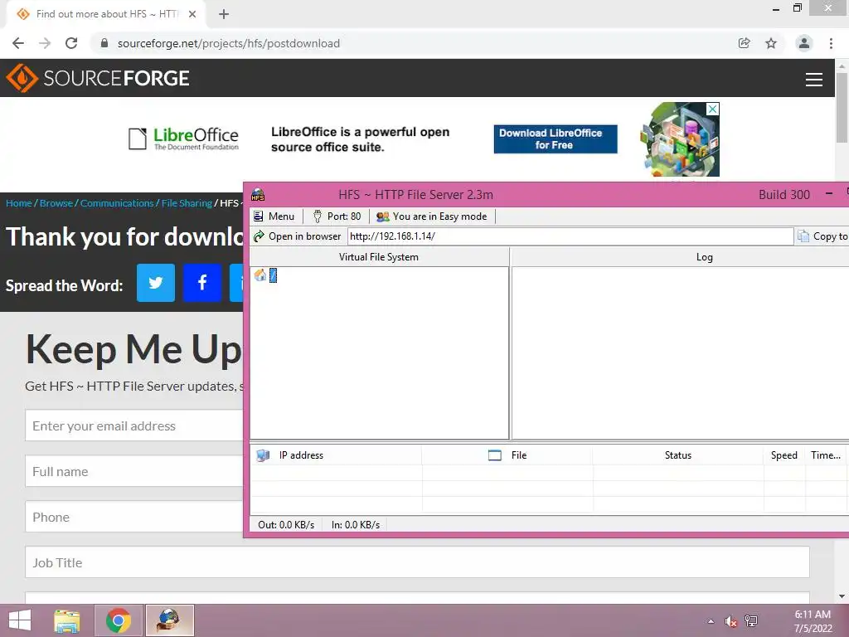Screen dimensions: 849x637
Task: Show hidden system tray icons
Action: click(711, 621)
